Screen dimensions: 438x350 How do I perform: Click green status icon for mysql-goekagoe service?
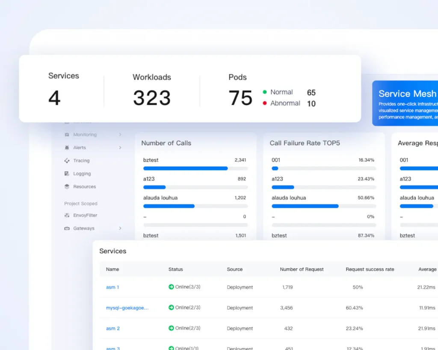coord(171,308)
